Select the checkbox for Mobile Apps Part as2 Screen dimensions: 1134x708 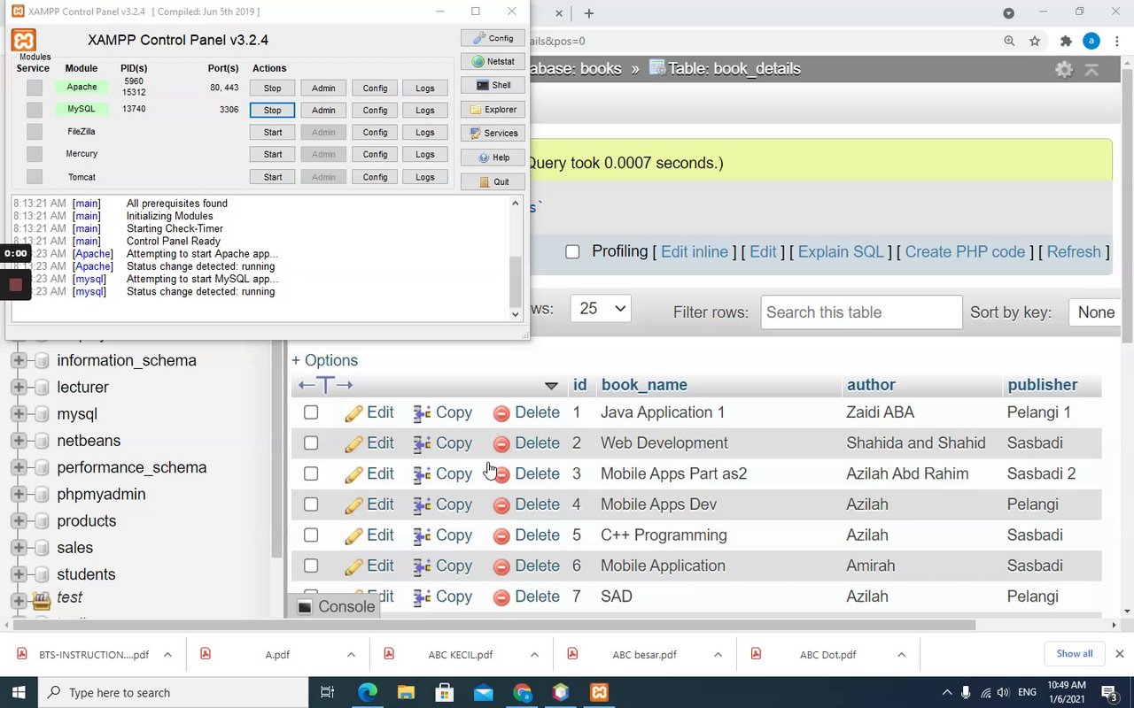coord(311,473)
